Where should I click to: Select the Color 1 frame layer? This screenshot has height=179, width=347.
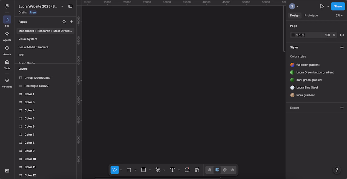click(45, 94)
